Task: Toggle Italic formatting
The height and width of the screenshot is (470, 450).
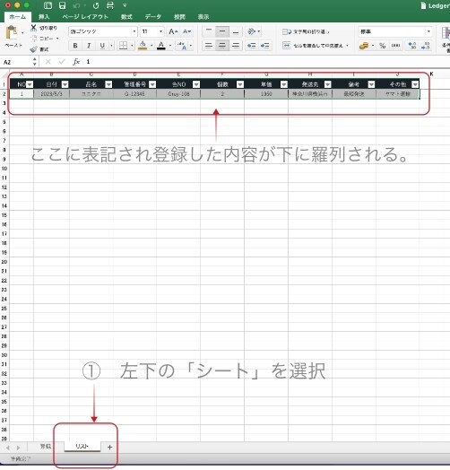Action: click(x=89, y=46)
